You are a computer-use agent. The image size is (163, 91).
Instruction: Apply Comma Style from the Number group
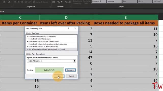(62, 2)
